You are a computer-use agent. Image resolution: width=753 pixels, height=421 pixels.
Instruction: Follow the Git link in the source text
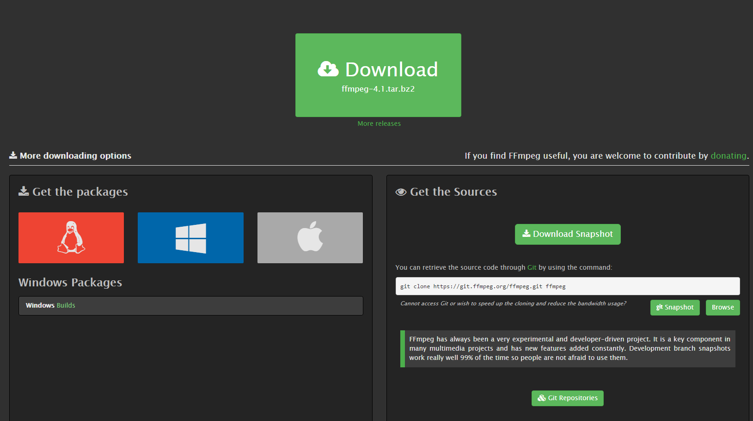point(532,267)
